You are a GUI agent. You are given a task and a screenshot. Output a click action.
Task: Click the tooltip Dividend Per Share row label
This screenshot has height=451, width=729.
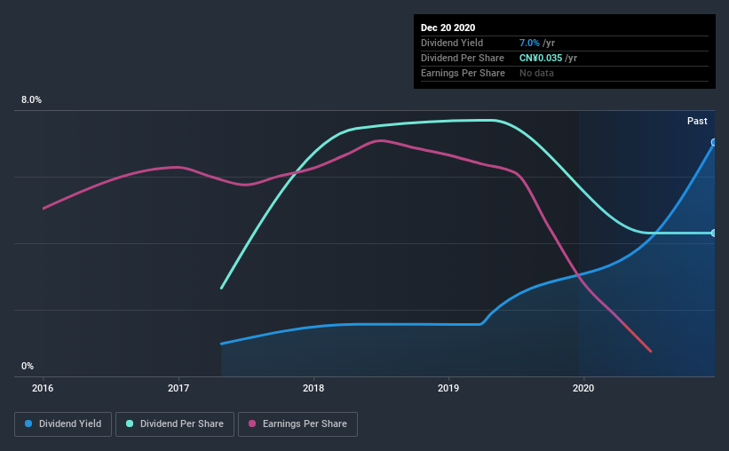(462, 58)
